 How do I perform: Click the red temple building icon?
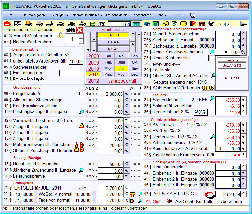click(x=202, y=24)
